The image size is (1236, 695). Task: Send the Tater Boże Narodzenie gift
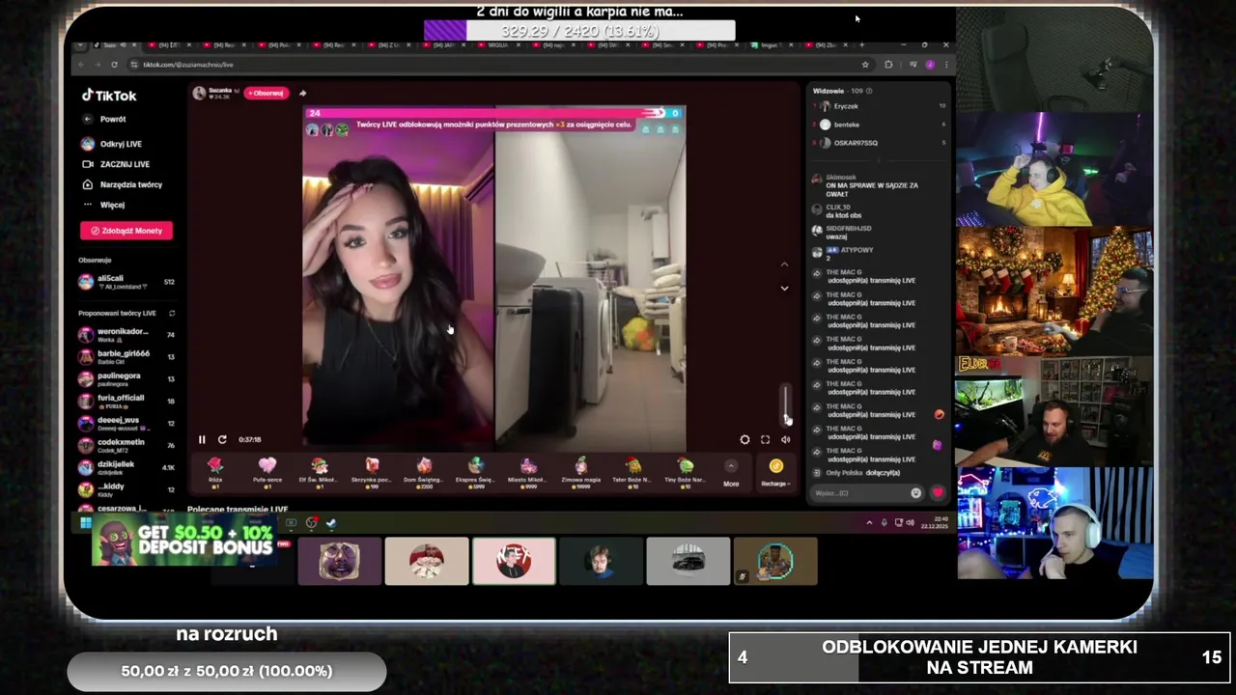632,472
